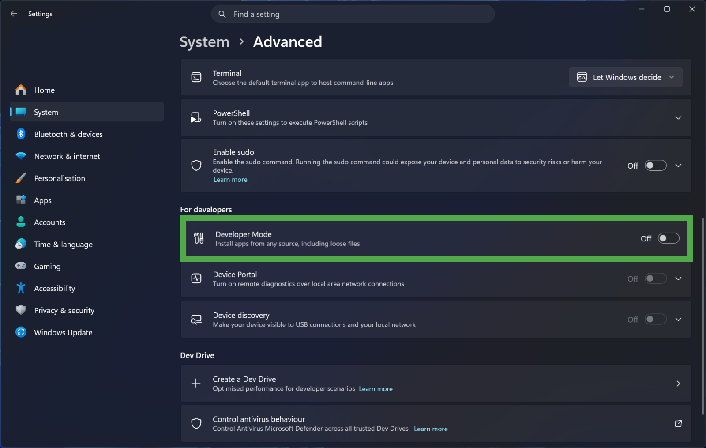Click the PowerShell row icon
Image resolution: width=706 pixels, height=448 pixels.
point(196,117)
